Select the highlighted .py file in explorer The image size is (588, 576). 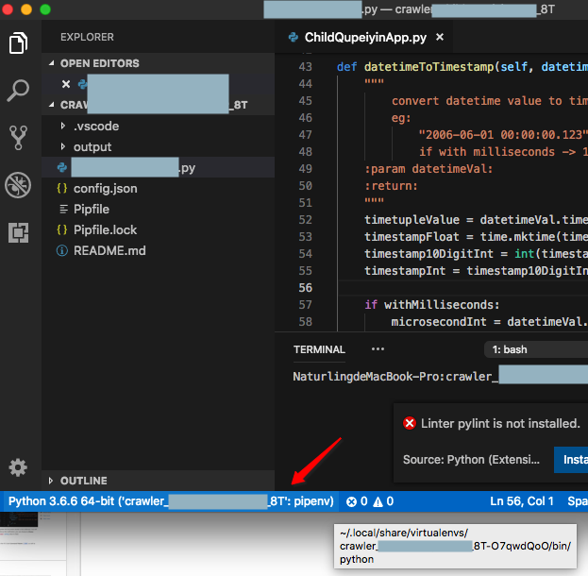tap(158, 167)
